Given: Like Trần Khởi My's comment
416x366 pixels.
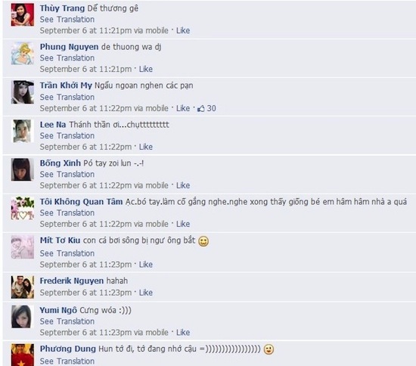Looking at the screenshot, I should tap(183, 108).
